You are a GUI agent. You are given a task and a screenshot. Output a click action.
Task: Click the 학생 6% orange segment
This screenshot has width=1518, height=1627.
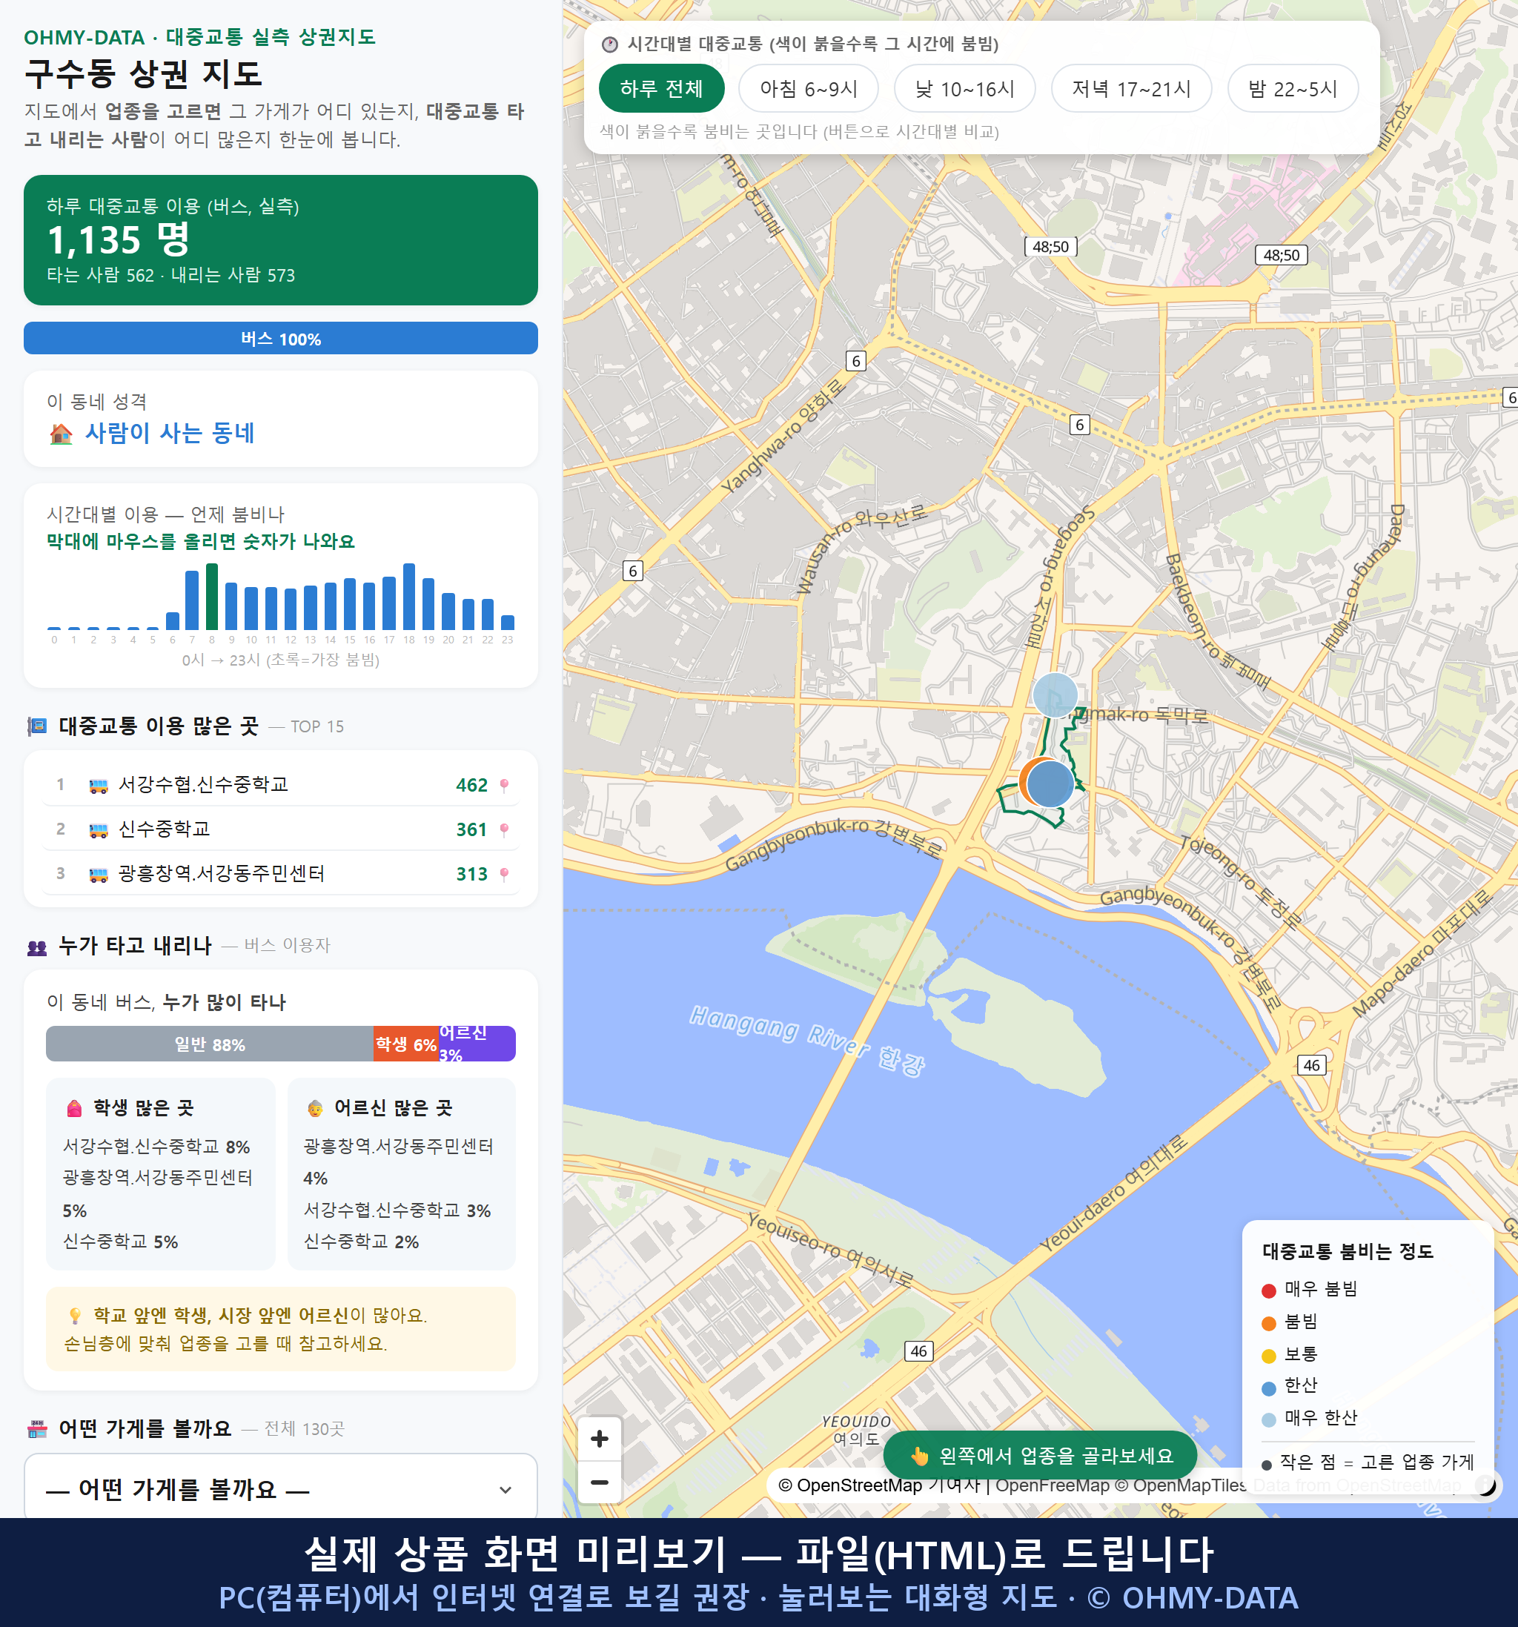pos(406,1044)
